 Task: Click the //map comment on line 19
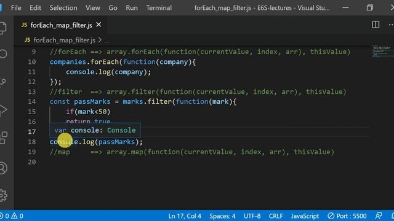click(192, 152)
